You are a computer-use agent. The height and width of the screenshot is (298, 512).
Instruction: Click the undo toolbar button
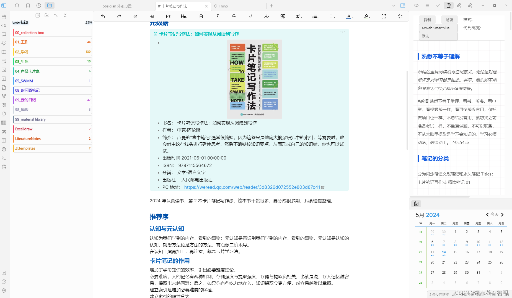pos(103,16)
